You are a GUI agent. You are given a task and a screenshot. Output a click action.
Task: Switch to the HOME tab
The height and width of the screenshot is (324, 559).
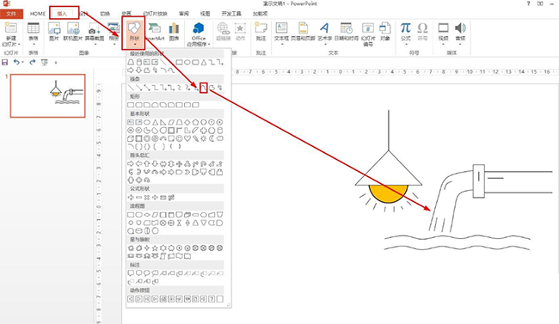[38, 14]
